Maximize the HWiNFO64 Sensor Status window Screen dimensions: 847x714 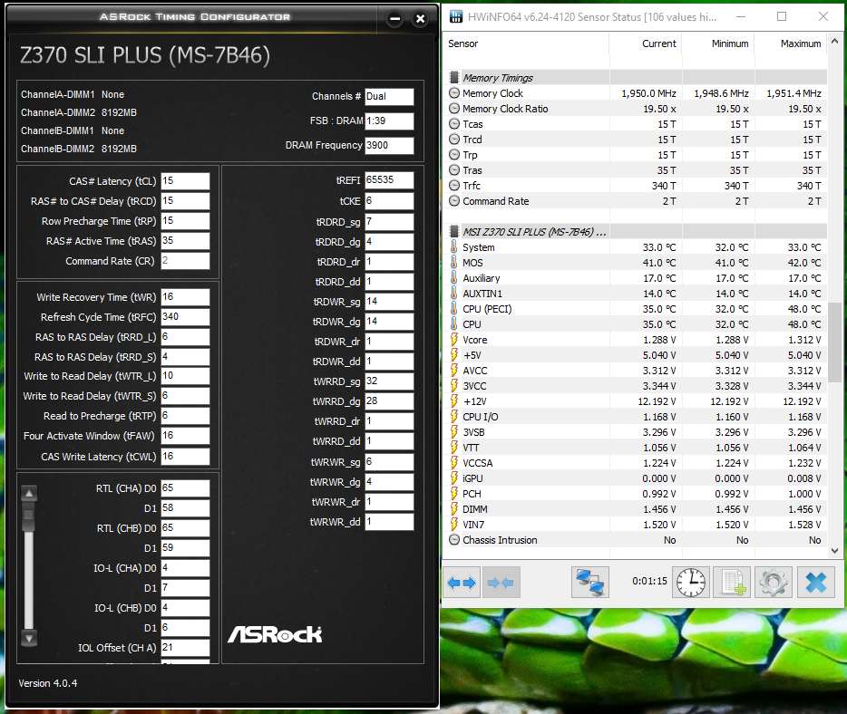point(782,16)
